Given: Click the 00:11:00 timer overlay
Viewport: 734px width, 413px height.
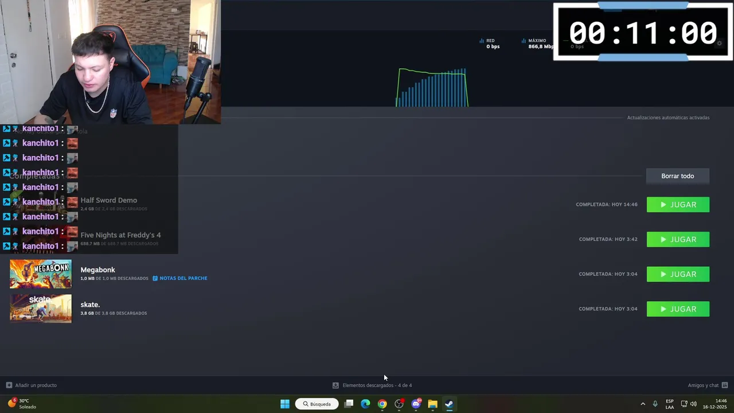Looking at the screenshot, I should tap(643, 32).
